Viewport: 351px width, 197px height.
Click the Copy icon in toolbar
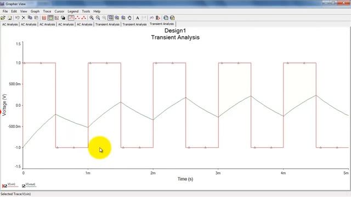click(x=30, y=18)
